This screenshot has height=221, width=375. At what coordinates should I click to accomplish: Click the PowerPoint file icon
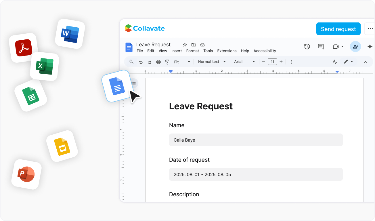click(x=26, y=174)
